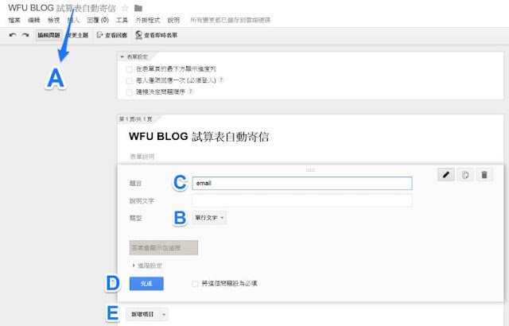Toggle 在表單頁的最下方顯示進度列 checkbox
The height and width of the screenshot is (326, 509).
point(129,69)
